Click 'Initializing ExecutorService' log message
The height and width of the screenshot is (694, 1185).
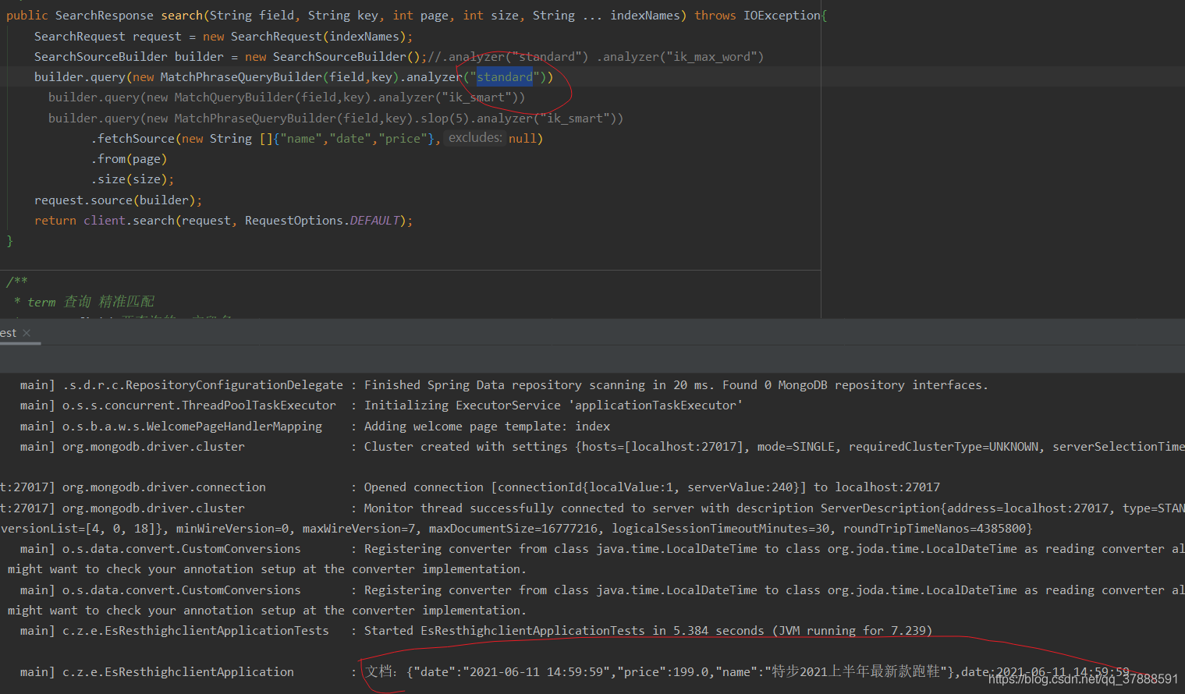pyautogui.click(x=553, y=405)
